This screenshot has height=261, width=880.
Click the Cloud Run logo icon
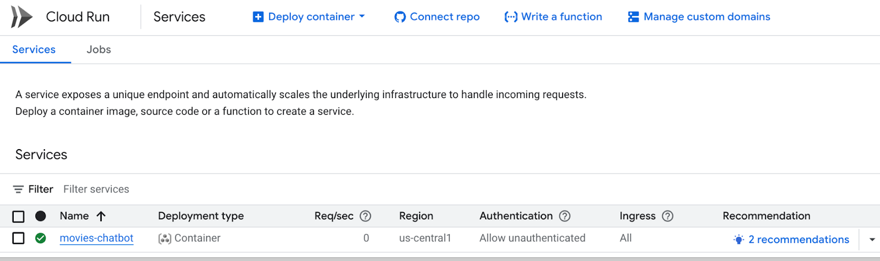21,17
